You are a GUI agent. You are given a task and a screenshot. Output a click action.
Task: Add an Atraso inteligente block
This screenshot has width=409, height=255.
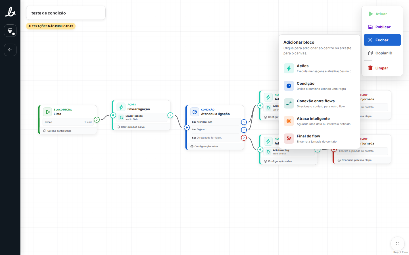tap(320, 121)
